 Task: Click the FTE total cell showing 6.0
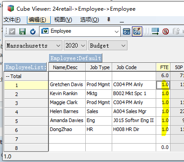click(163, 76)
